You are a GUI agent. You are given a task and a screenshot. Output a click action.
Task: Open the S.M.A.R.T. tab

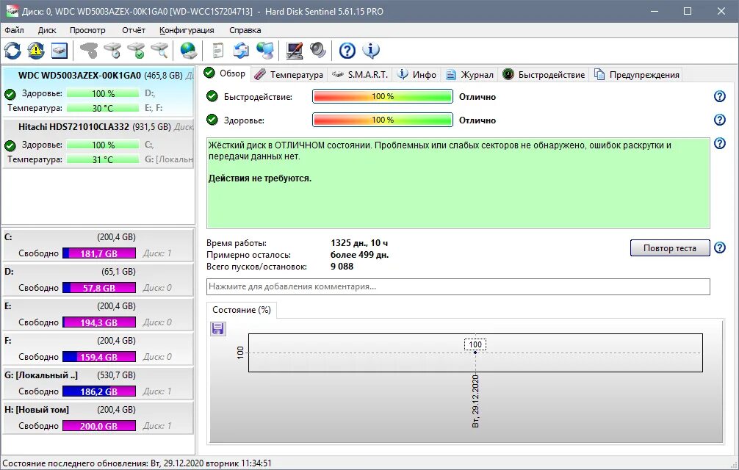[360, 74]
